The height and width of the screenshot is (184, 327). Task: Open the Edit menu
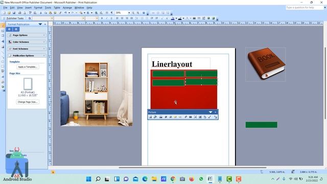[x=12, y=8]
